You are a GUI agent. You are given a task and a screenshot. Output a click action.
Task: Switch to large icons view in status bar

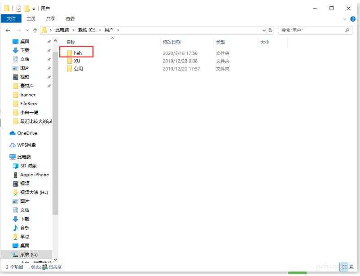[351, 267]
